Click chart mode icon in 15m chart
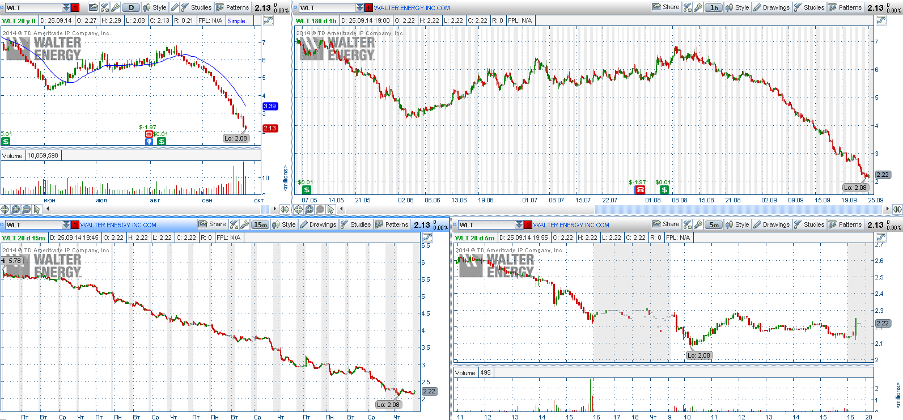903x420 pixels. [427, 237]
